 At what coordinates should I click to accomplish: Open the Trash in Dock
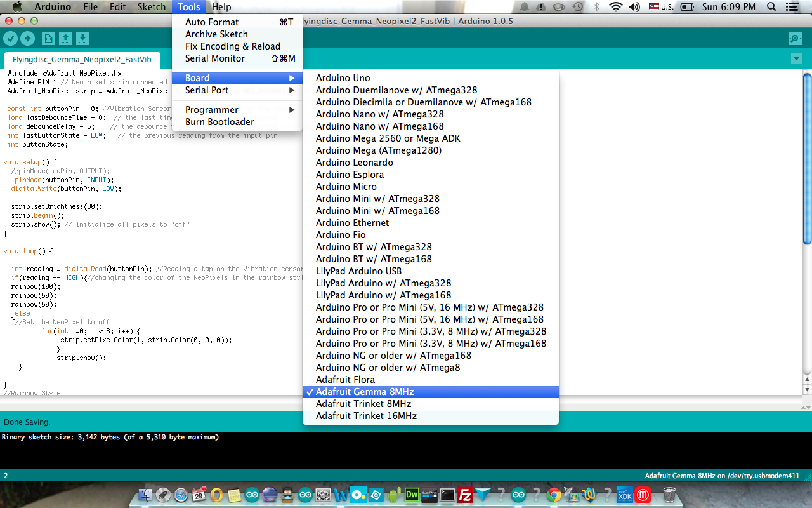pos(669,495)
